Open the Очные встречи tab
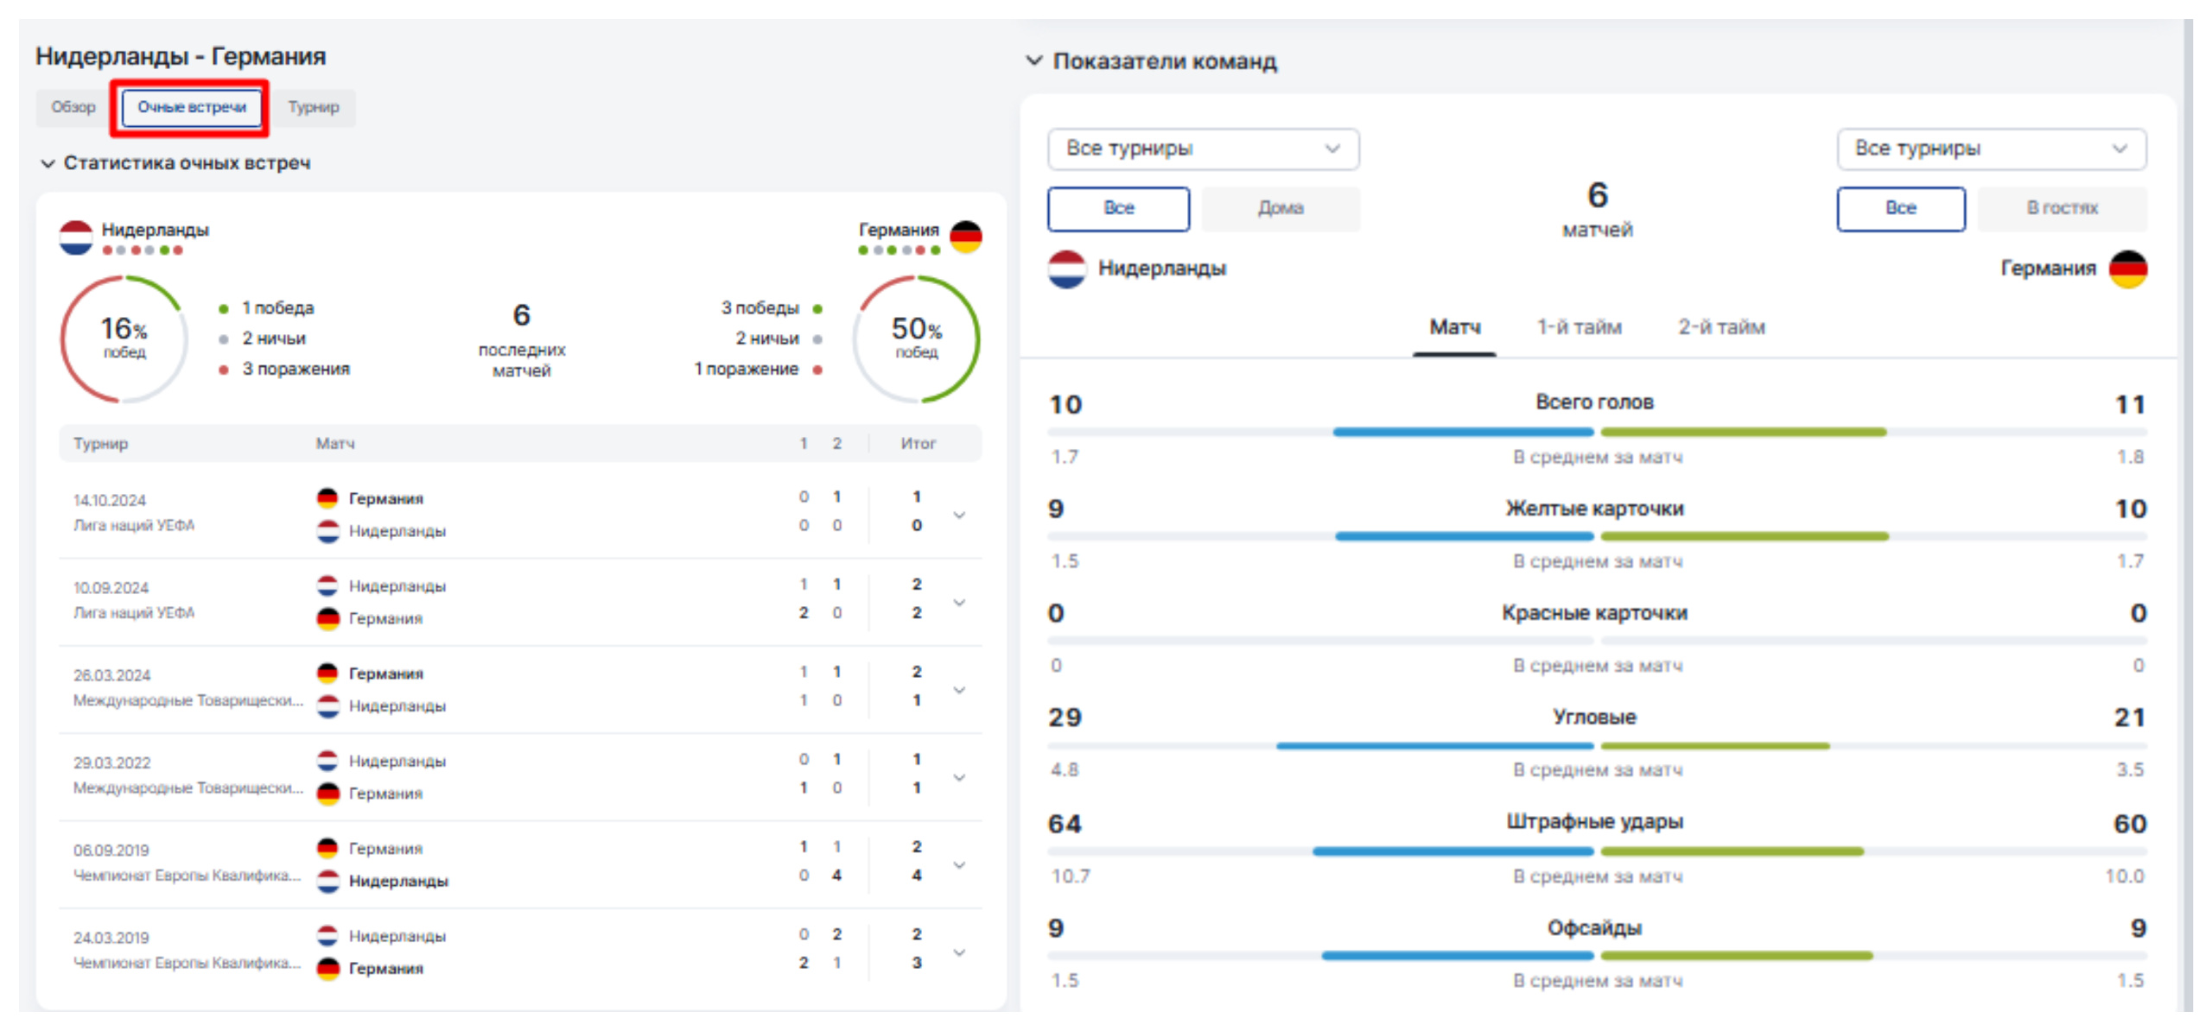Viewport: 2212px width, 1031px height. [192, 108]
